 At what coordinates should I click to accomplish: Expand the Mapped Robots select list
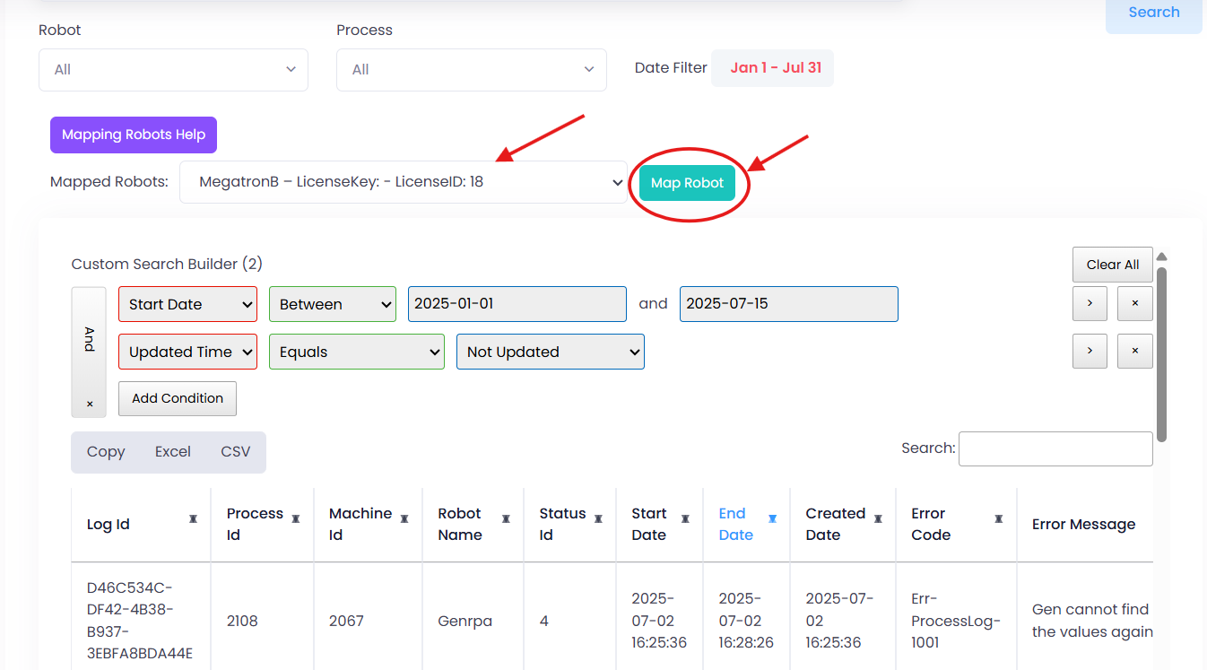(404, 182)
